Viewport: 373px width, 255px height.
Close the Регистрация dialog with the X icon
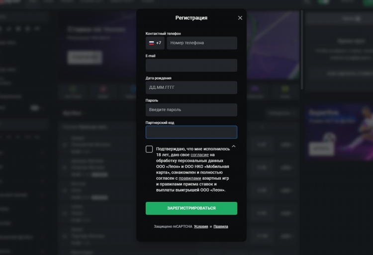(x=240, y=18)
